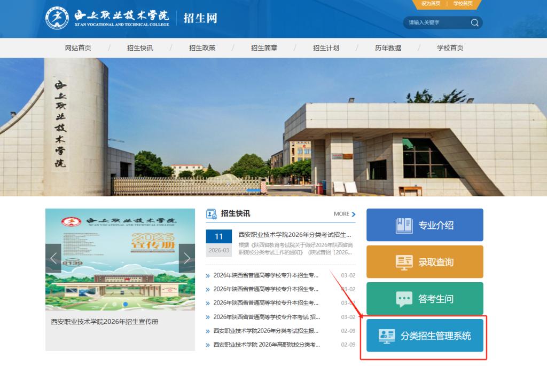Click 设为首页 link at top
The image size is (547, 366).
point(431,4)
